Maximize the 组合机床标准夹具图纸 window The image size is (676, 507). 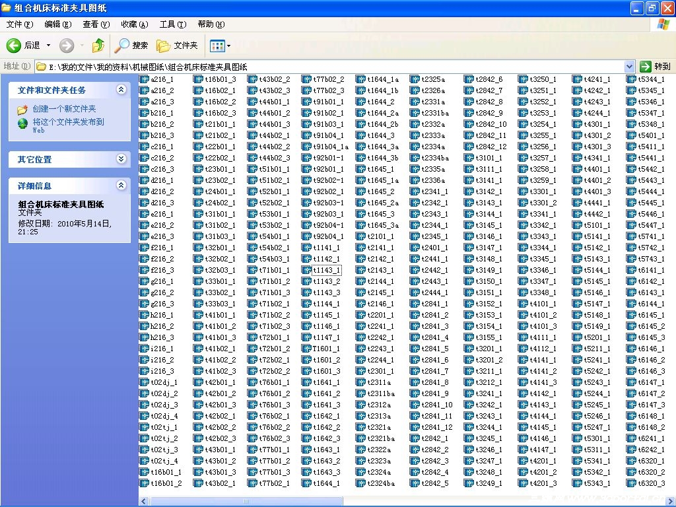652,8
